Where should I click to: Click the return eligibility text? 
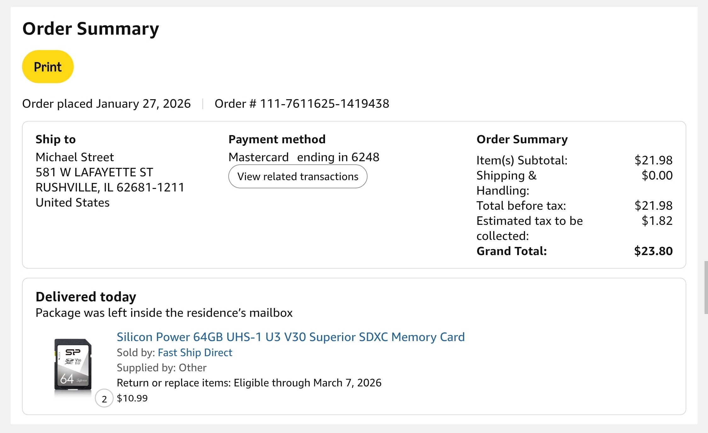(x=249, y=383)
